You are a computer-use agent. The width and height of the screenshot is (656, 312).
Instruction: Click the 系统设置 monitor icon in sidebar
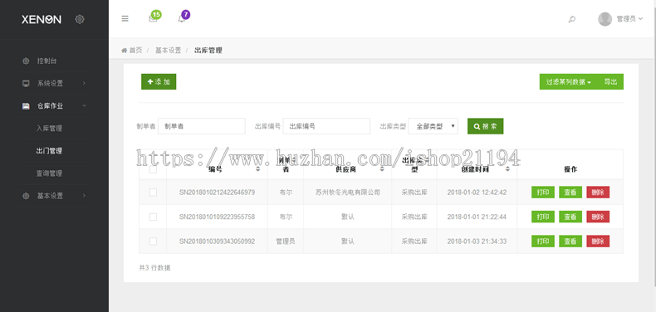[26, 83]
